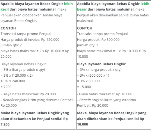Screen dimensions: 151x130
Task: Select the right column CONTOH heading
Action: pos(85,28)
